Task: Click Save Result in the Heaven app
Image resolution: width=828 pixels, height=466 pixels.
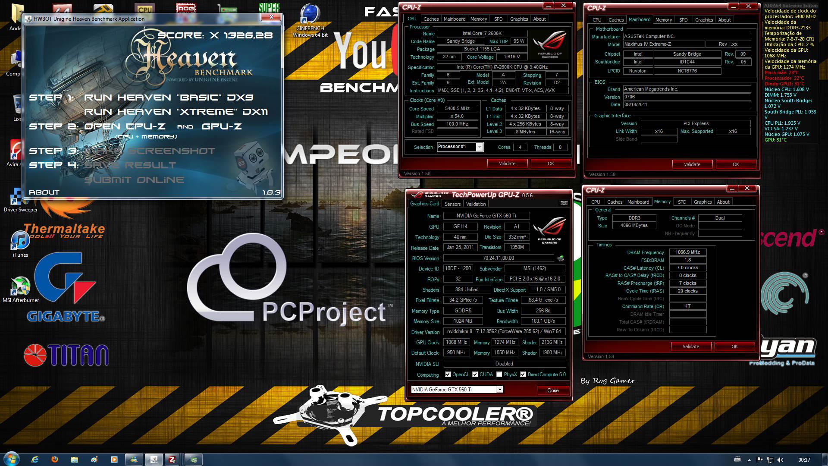Action: point(130,165)
